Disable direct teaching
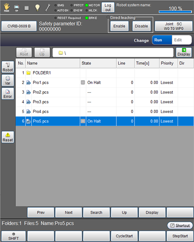 [141, 26]
